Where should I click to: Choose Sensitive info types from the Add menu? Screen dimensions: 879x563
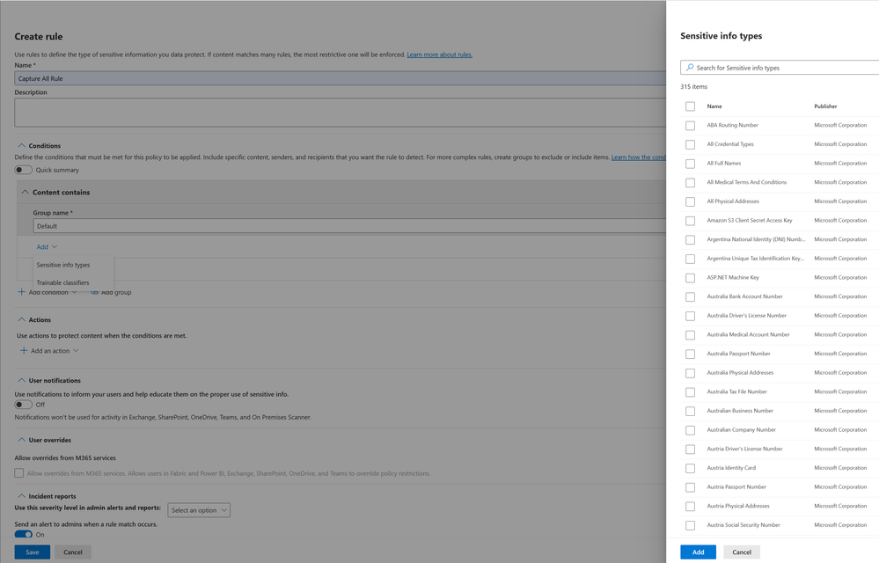click(63, 265)
